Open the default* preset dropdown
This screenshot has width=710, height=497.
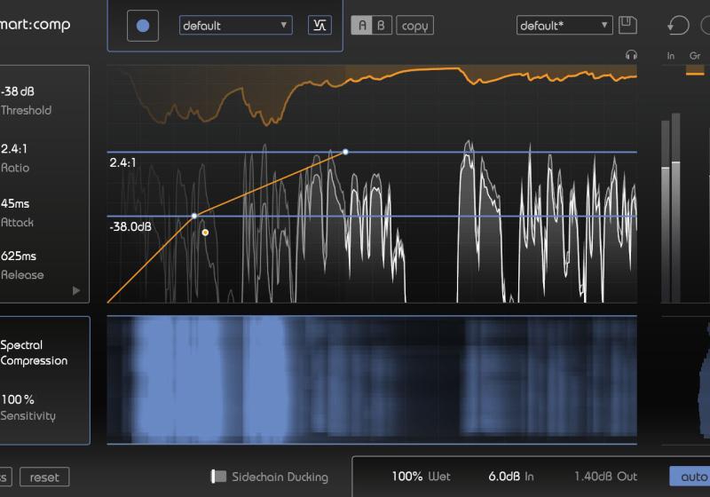[x=564, y=26]
